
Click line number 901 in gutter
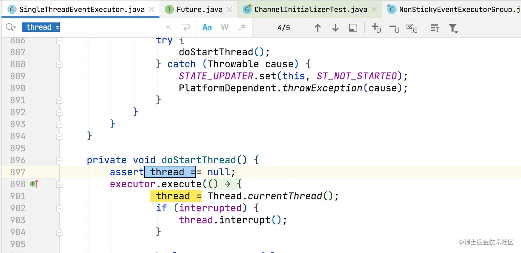[x=18, y=196]
